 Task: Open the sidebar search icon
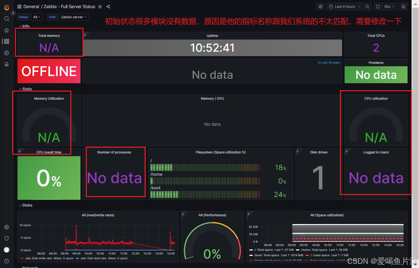click(6, 19)
